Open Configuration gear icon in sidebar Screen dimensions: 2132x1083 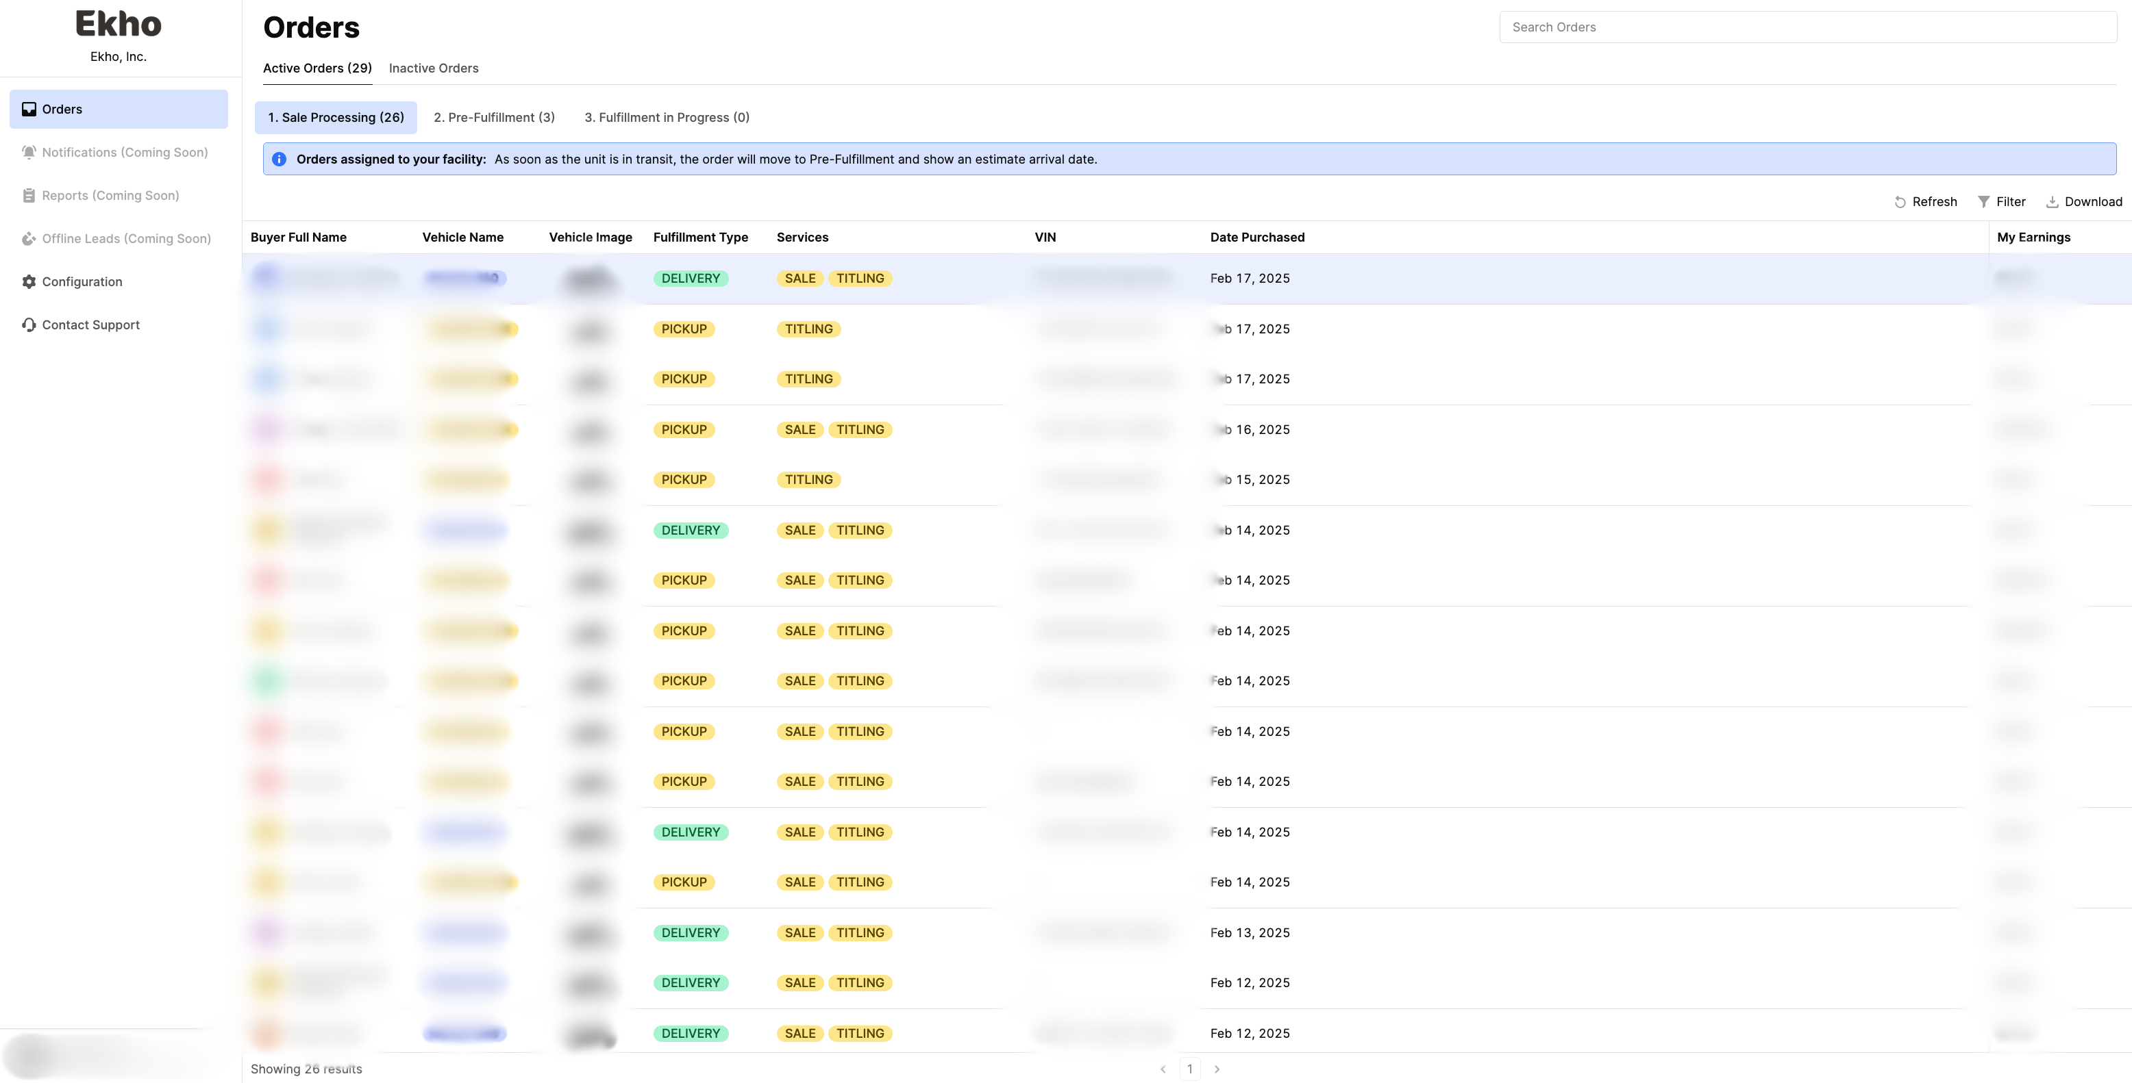(29, 282)
